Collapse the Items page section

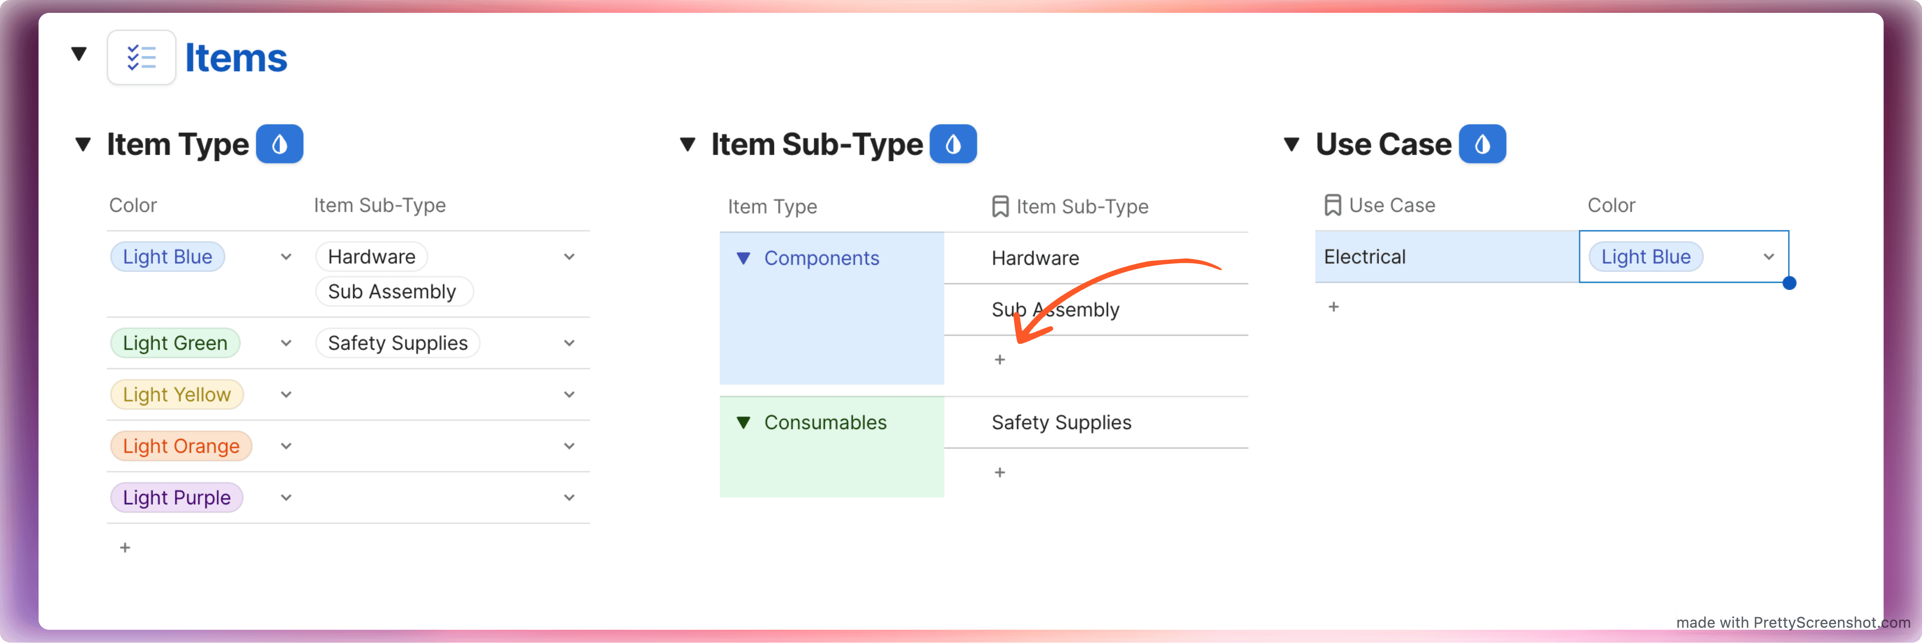pos(79,53)
